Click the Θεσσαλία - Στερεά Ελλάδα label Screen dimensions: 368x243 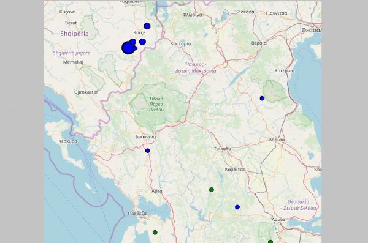click(x=299, y=205)
